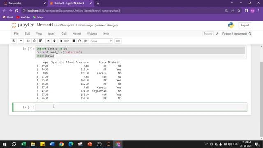This screenshot has height=148, width=263.
Task: Open the Windows Start menu
Action: pyautogui.click(x=5, y=144)
